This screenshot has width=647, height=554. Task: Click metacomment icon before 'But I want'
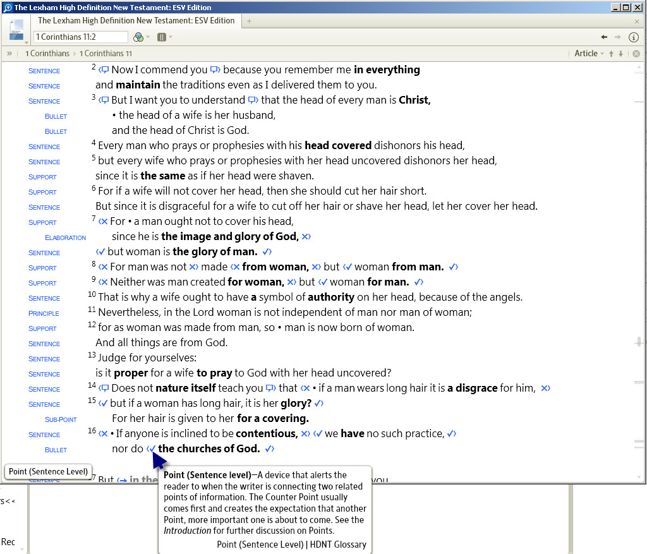(104, 100)
